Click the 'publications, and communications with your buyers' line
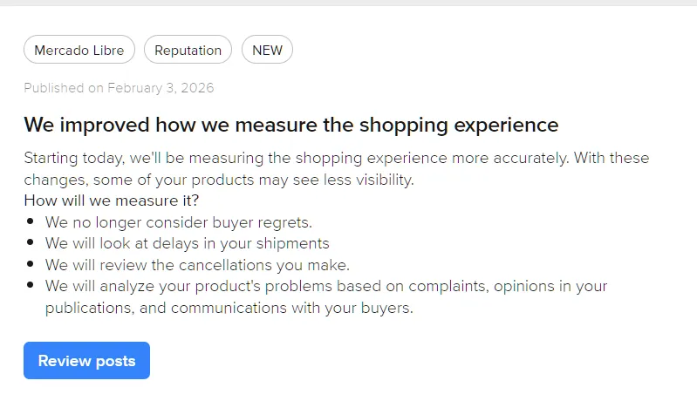 click(229, 308)
